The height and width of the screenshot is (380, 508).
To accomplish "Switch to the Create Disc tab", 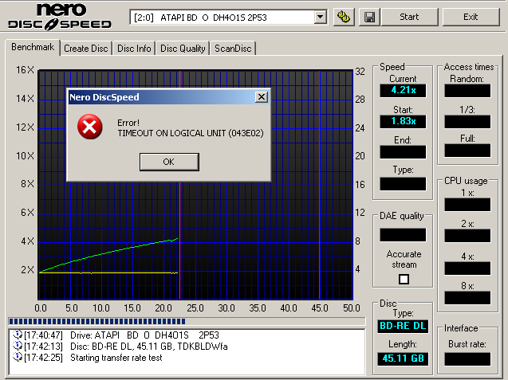I will [x=86, y=49].
